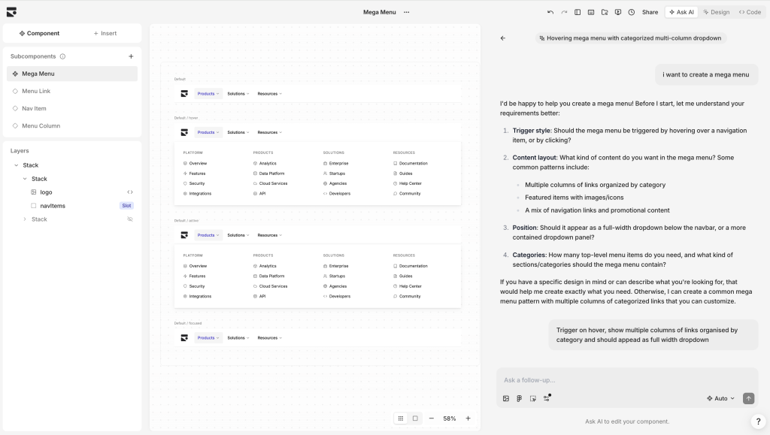Expand the collapsed hidden Stack layer

coord(25,219)
